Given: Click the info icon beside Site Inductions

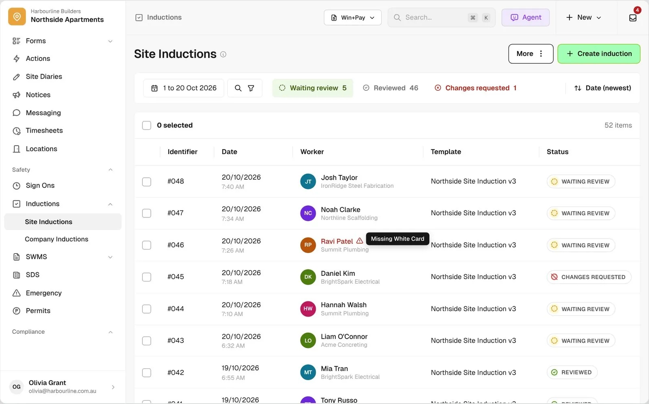Looking at the screenshot, I should (223, 54).
